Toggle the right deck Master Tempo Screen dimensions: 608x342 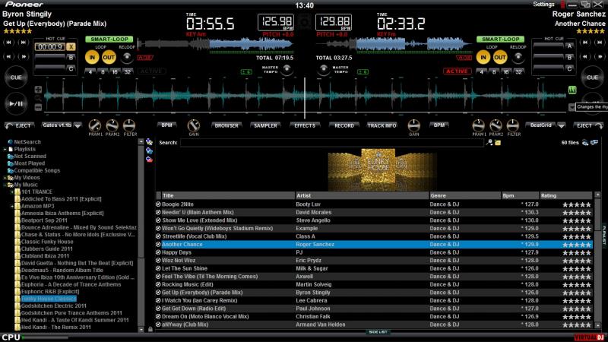321,70
